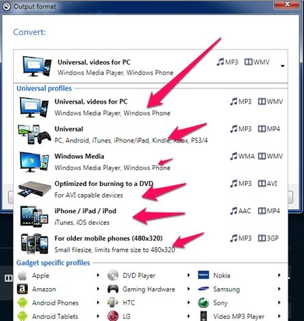Image resolution: width=304 pixels, height=321 pixels.
Task: Open the Convert profile dropdown arrow
Action: tap(283, 66)
